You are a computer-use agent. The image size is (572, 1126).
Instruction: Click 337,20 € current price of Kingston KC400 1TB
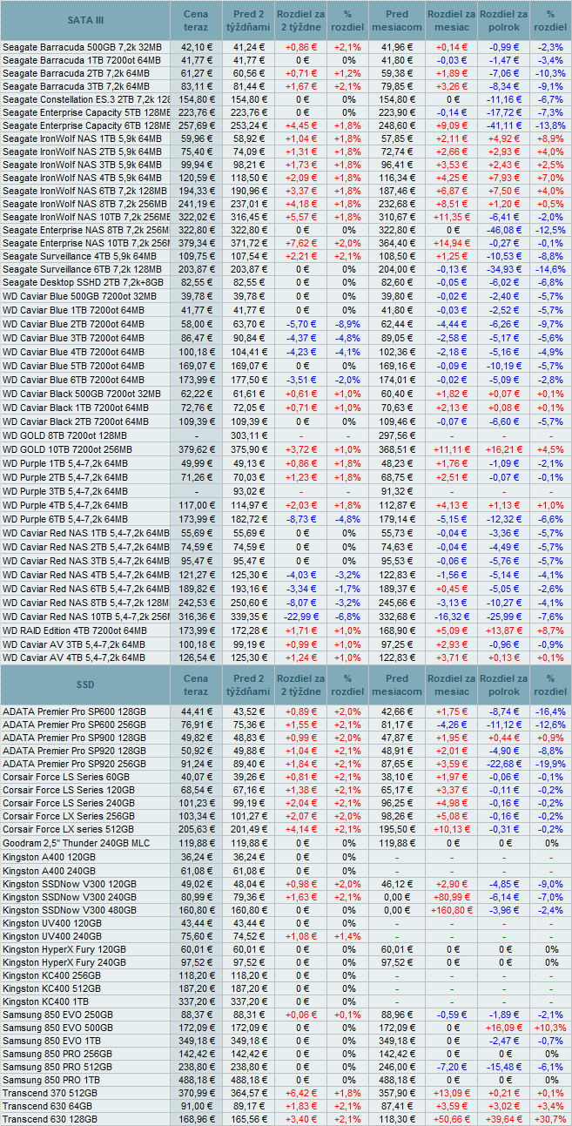coord(197,1001)
